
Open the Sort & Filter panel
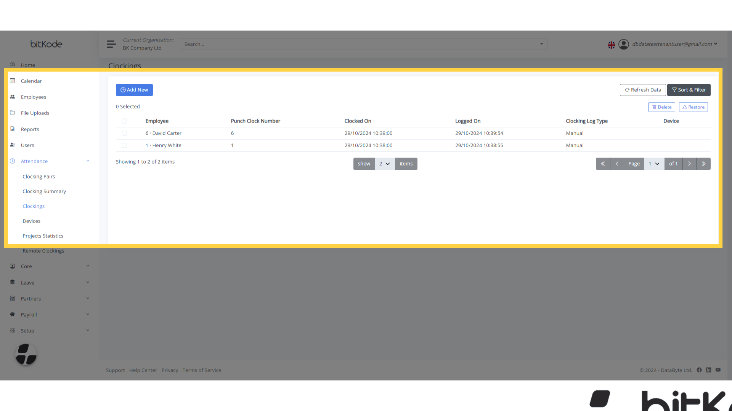click(x=689, y=90)
